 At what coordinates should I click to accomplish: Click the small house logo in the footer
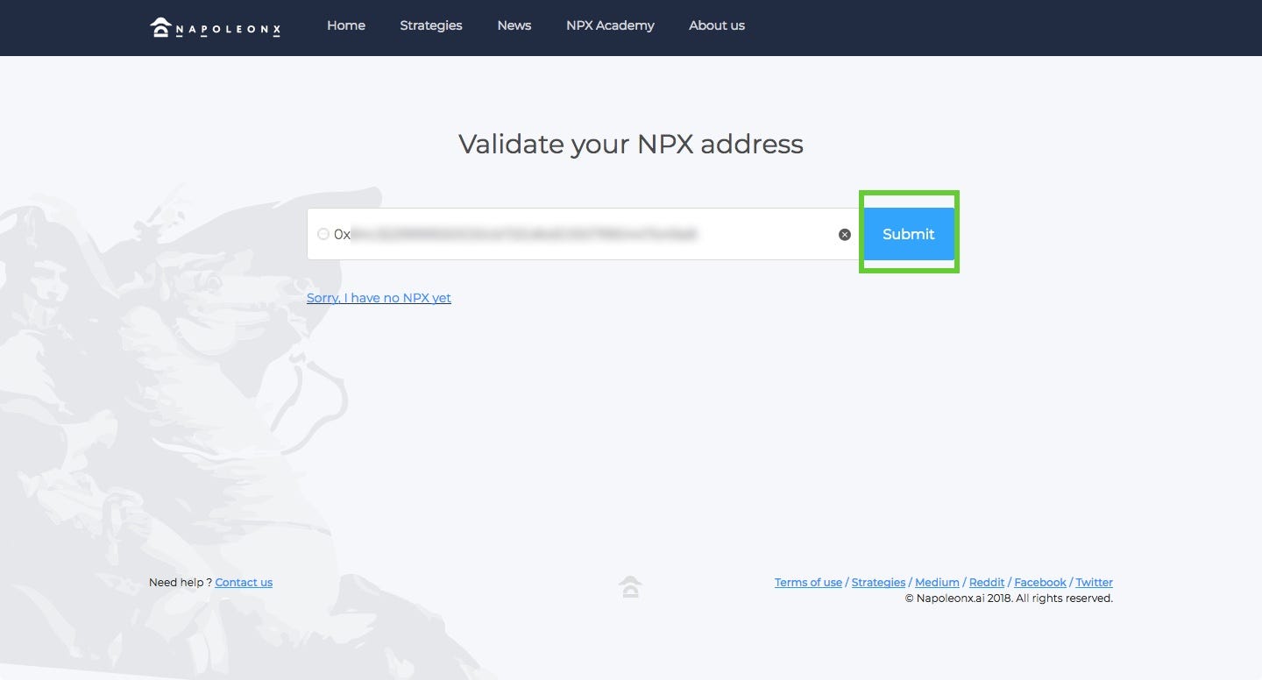[x=630, y=586]
